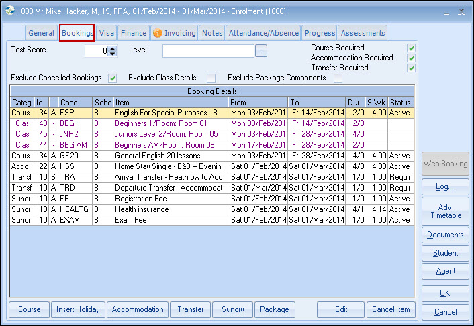Open the Invoicing tab with warning icon

coord(175,33)
